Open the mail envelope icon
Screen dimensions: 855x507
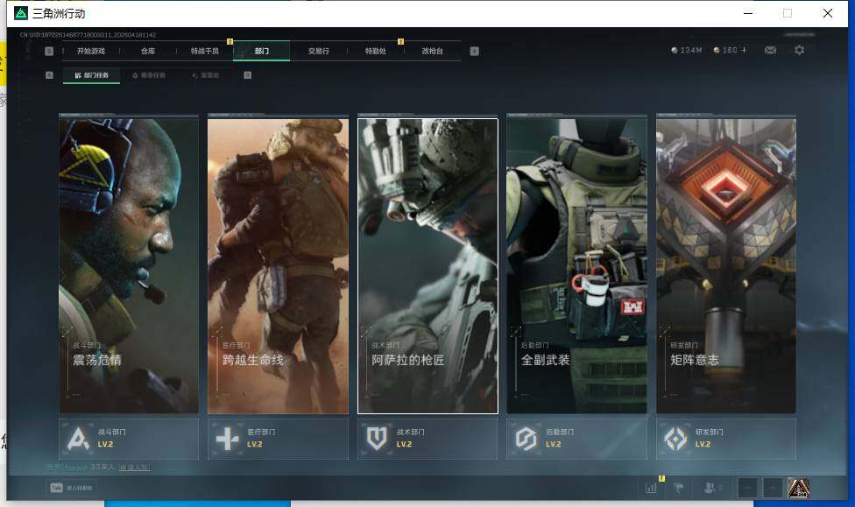pos(771,50)
